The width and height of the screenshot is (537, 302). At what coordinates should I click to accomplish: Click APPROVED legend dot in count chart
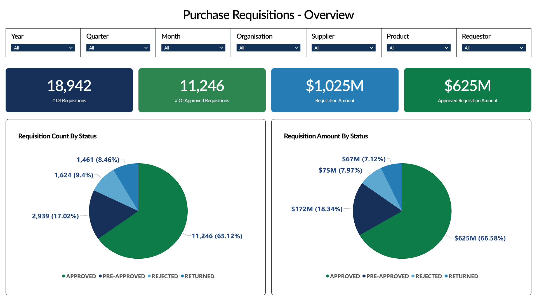(x=64, y=276)
